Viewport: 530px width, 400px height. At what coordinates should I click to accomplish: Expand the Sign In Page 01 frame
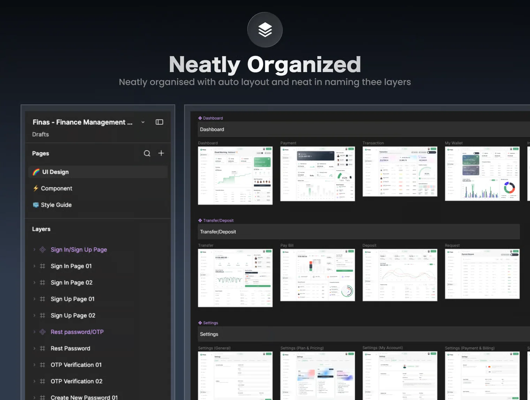[x=34, y=266]
